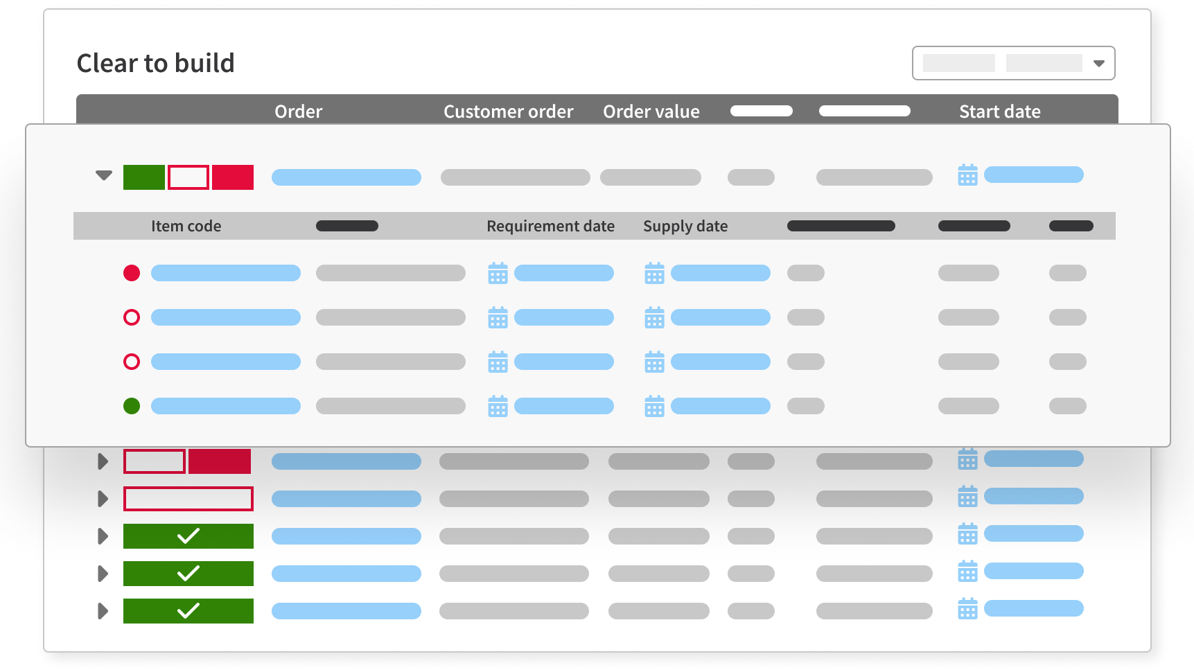Image resolution: width=1194 pixels, height=672 pixels.
Task: Click the green checkmark icon on the third collapsed order
Action: tap(188, 536)
